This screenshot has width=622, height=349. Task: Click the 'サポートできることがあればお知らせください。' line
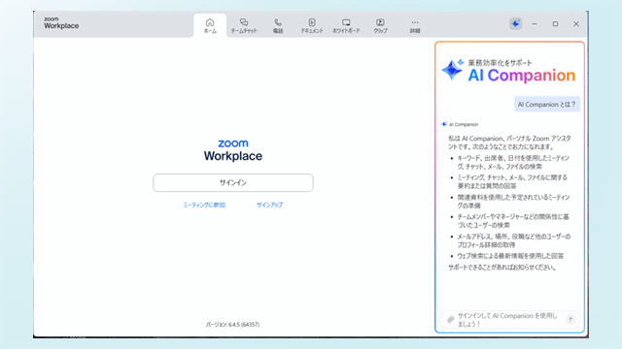tap(502, 268)
